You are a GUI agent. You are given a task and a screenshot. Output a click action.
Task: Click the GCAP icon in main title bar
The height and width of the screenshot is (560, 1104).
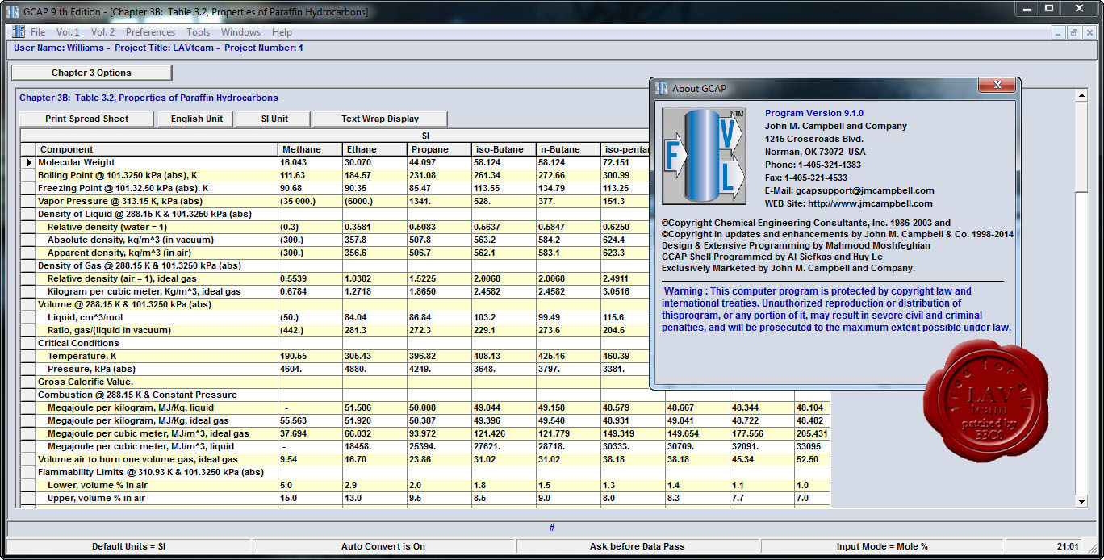pos(11,12)
